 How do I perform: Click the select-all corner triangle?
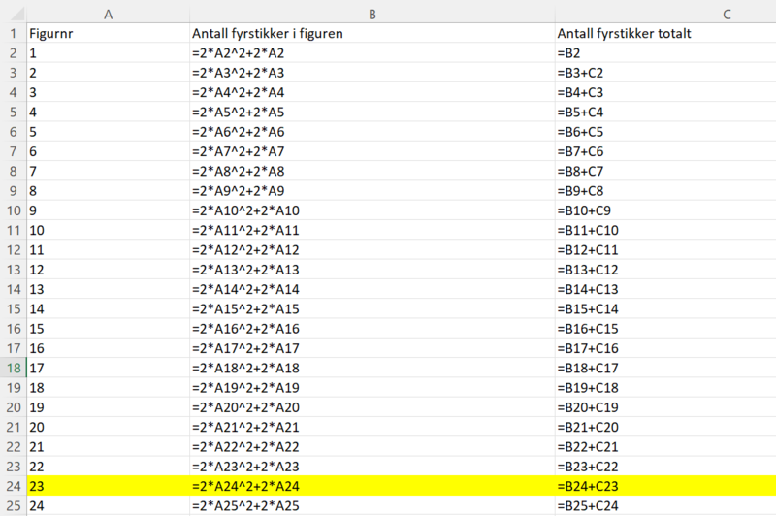(x=16, y=15)
